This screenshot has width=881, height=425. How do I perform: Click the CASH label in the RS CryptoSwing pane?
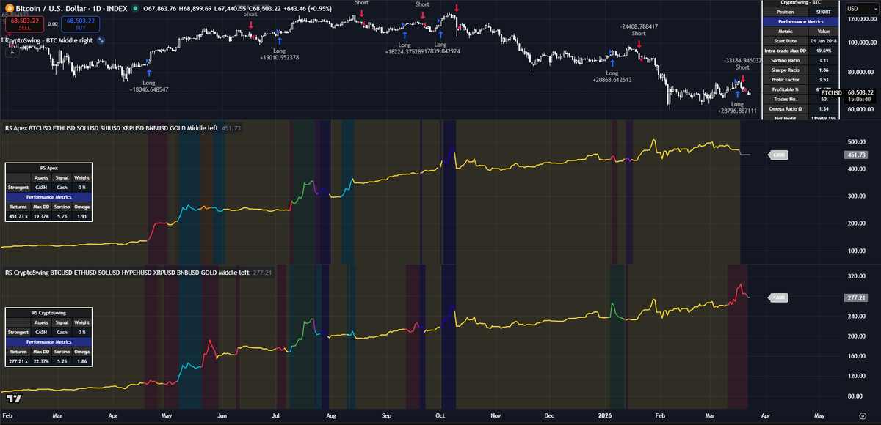pos(779,297)
